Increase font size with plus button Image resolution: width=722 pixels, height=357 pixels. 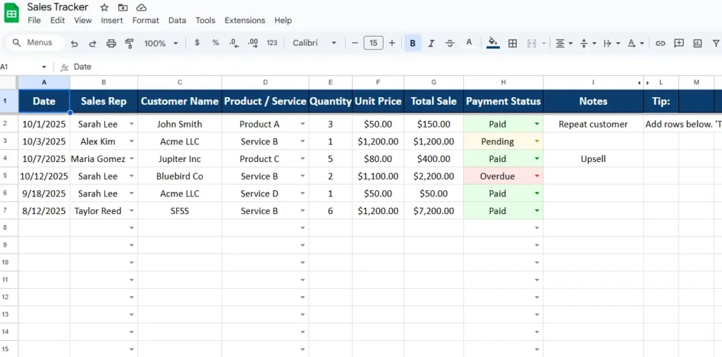[392, 43]
